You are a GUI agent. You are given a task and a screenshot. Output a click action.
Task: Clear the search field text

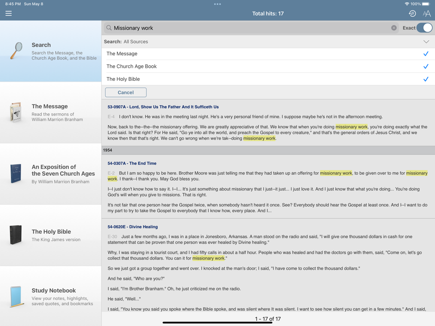pyautogui.click(x=394, y=28)
